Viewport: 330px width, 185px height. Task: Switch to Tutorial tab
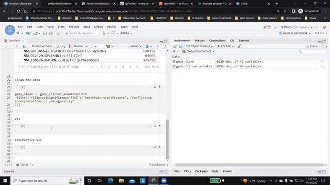(x=244, y=41)
